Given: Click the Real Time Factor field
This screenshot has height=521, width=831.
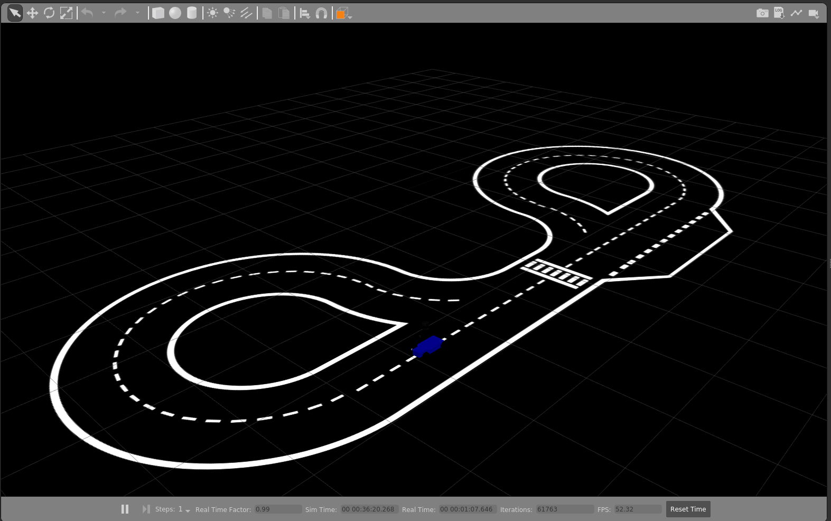Looking at the screenshot, I should pos(278,509).
